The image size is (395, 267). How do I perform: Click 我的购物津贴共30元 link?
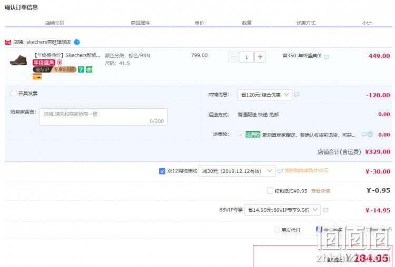tap(307, 171)
